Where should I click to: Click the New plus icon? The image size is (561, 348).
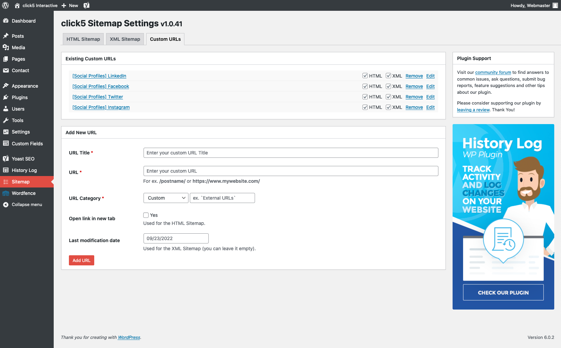(x=64, y=5)
